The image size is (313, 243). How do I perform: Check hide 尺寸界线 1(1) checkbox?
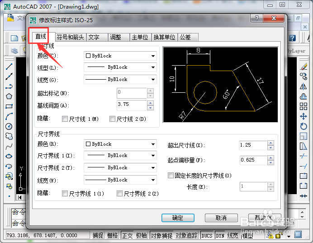65,194
